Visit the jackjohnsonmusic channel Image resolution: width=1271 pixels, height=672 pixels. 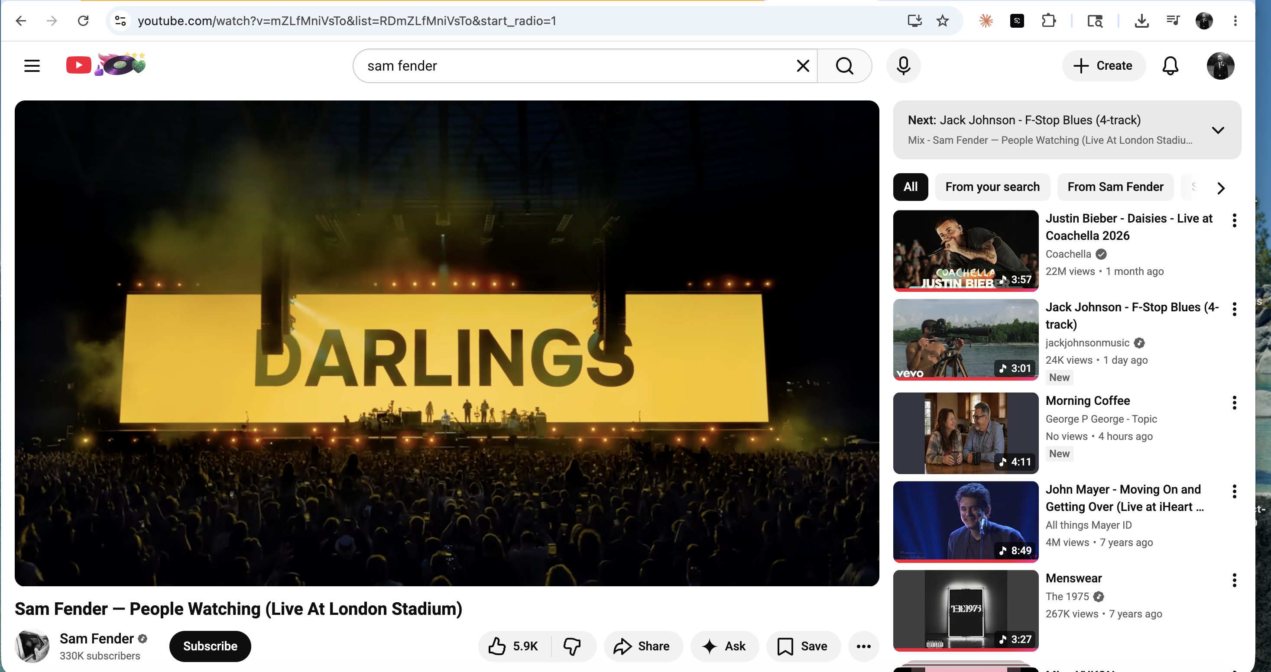click(1087, 342)
